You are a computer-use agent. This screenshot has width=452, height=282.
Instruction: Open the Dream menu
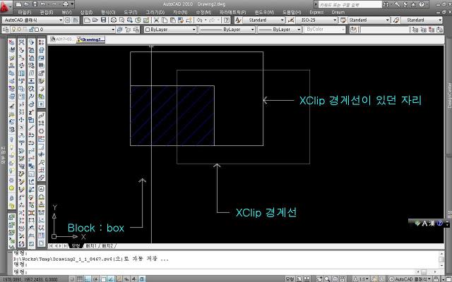point(338,13)
